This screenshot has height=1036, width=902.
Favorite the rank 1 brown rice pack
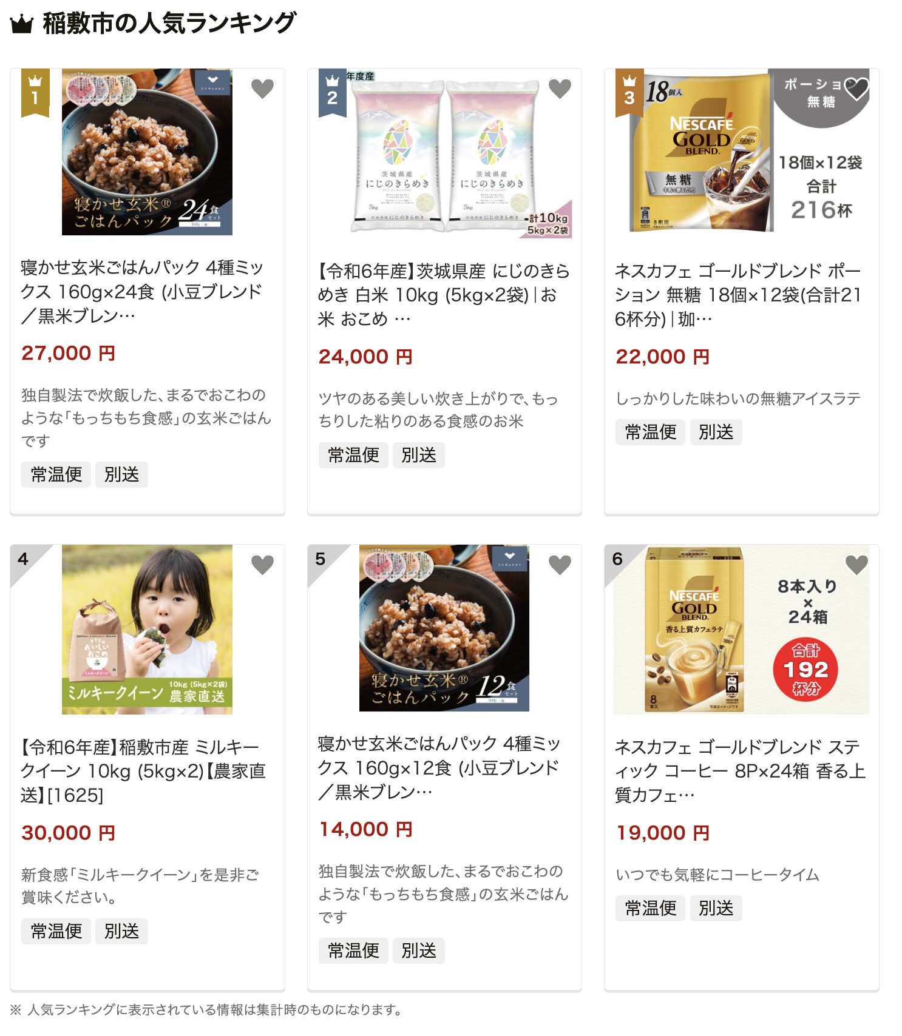262,89
